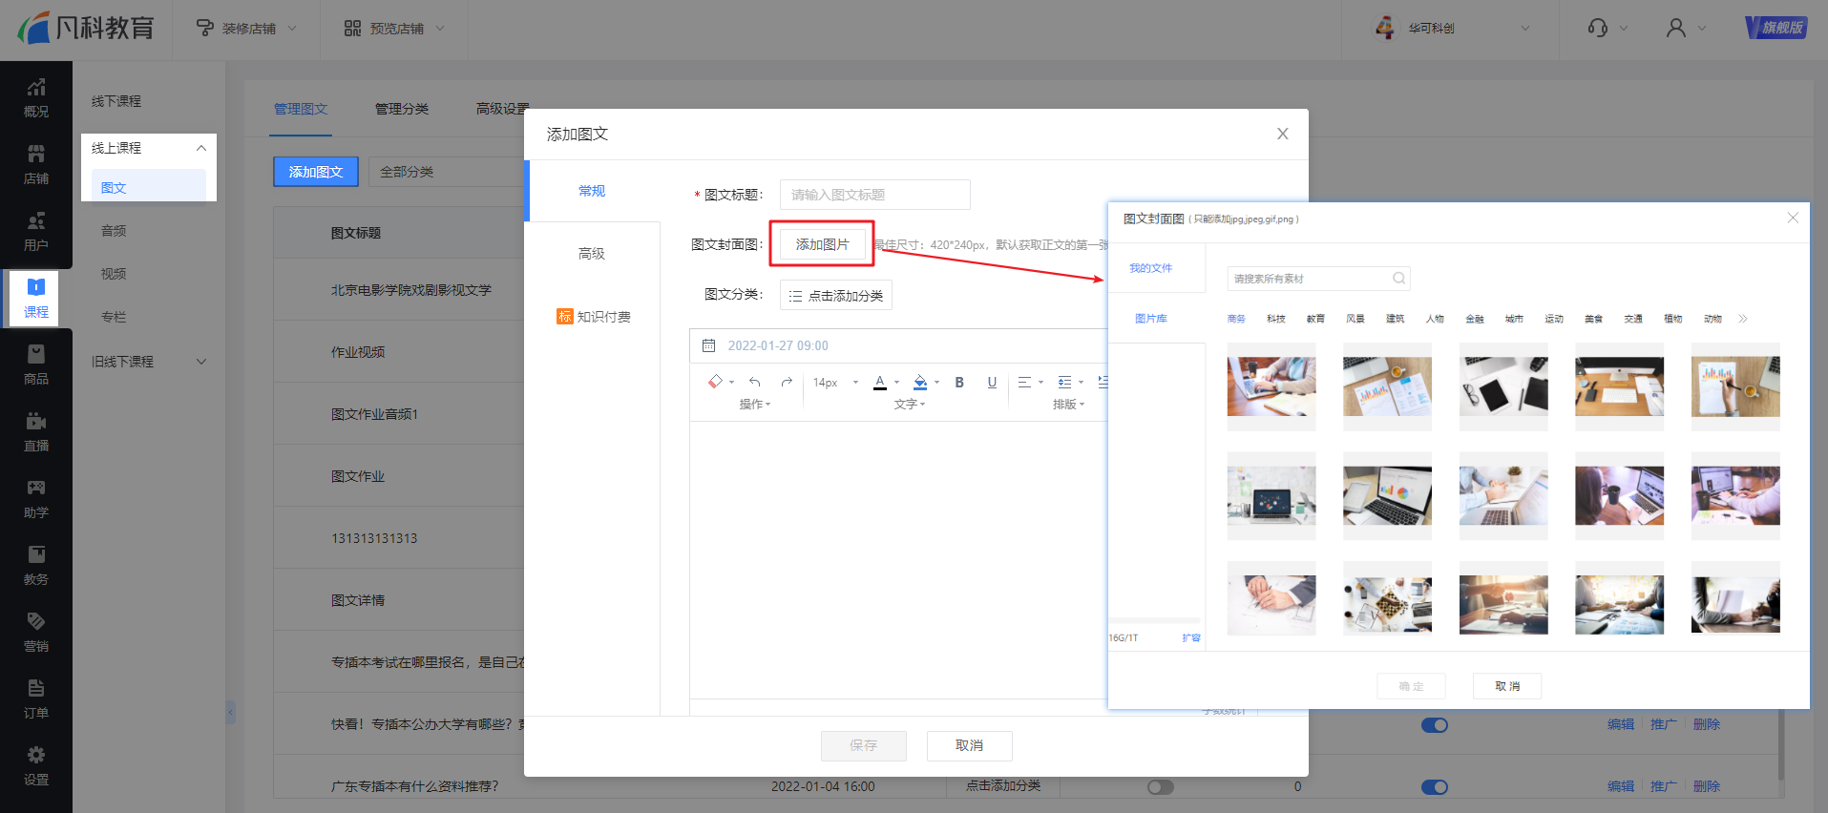1828x813 pixels.
Task: Open the background fill color bucket
Action: 920,382
